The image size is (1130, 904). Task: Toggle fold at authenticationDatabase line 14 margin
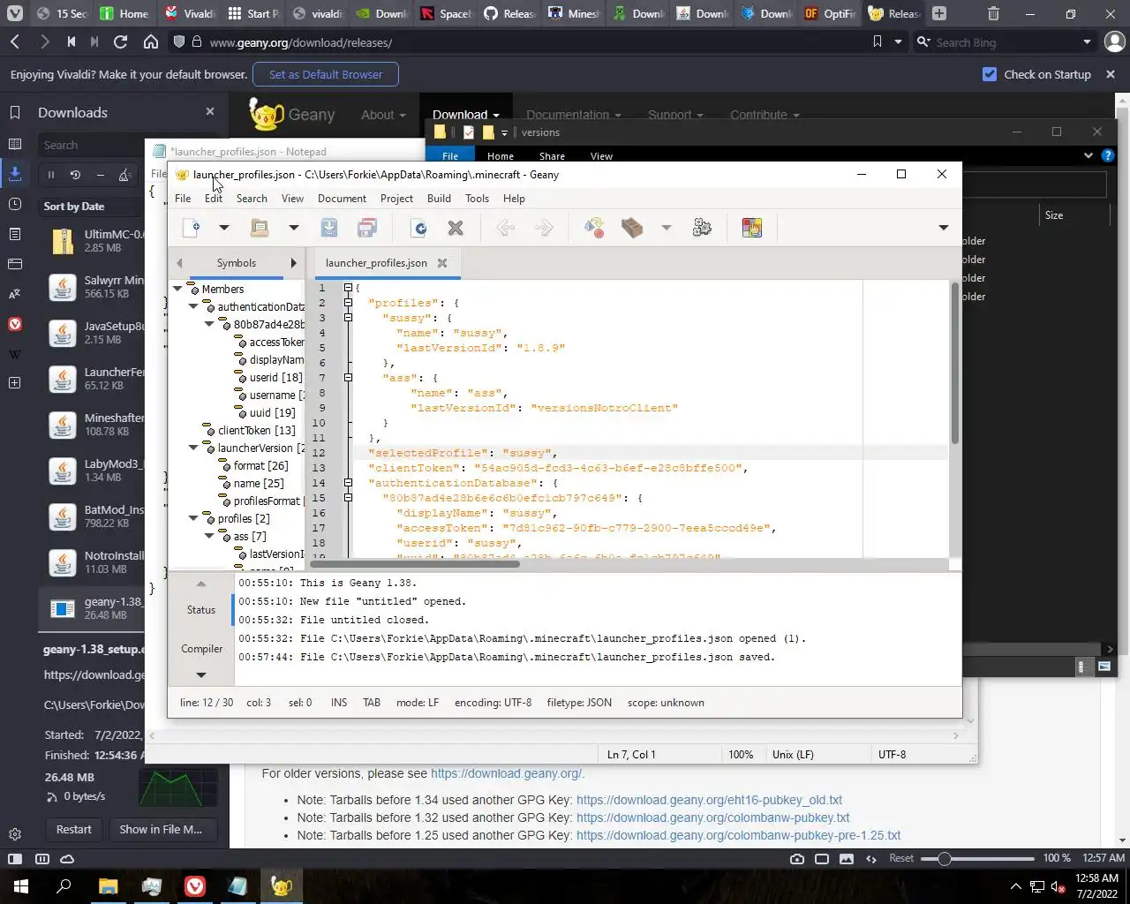348,483
